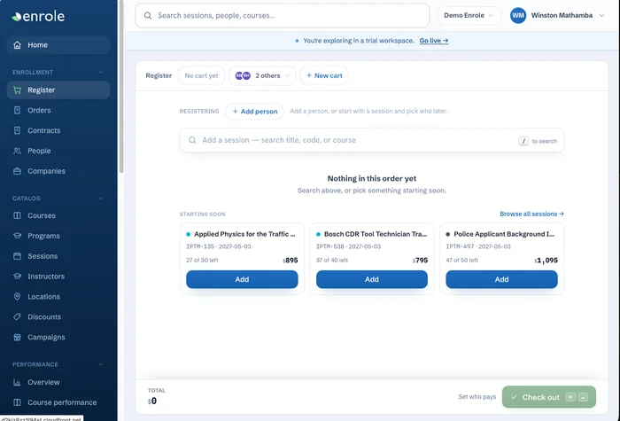Follow the Go live link

click(434, 41)
